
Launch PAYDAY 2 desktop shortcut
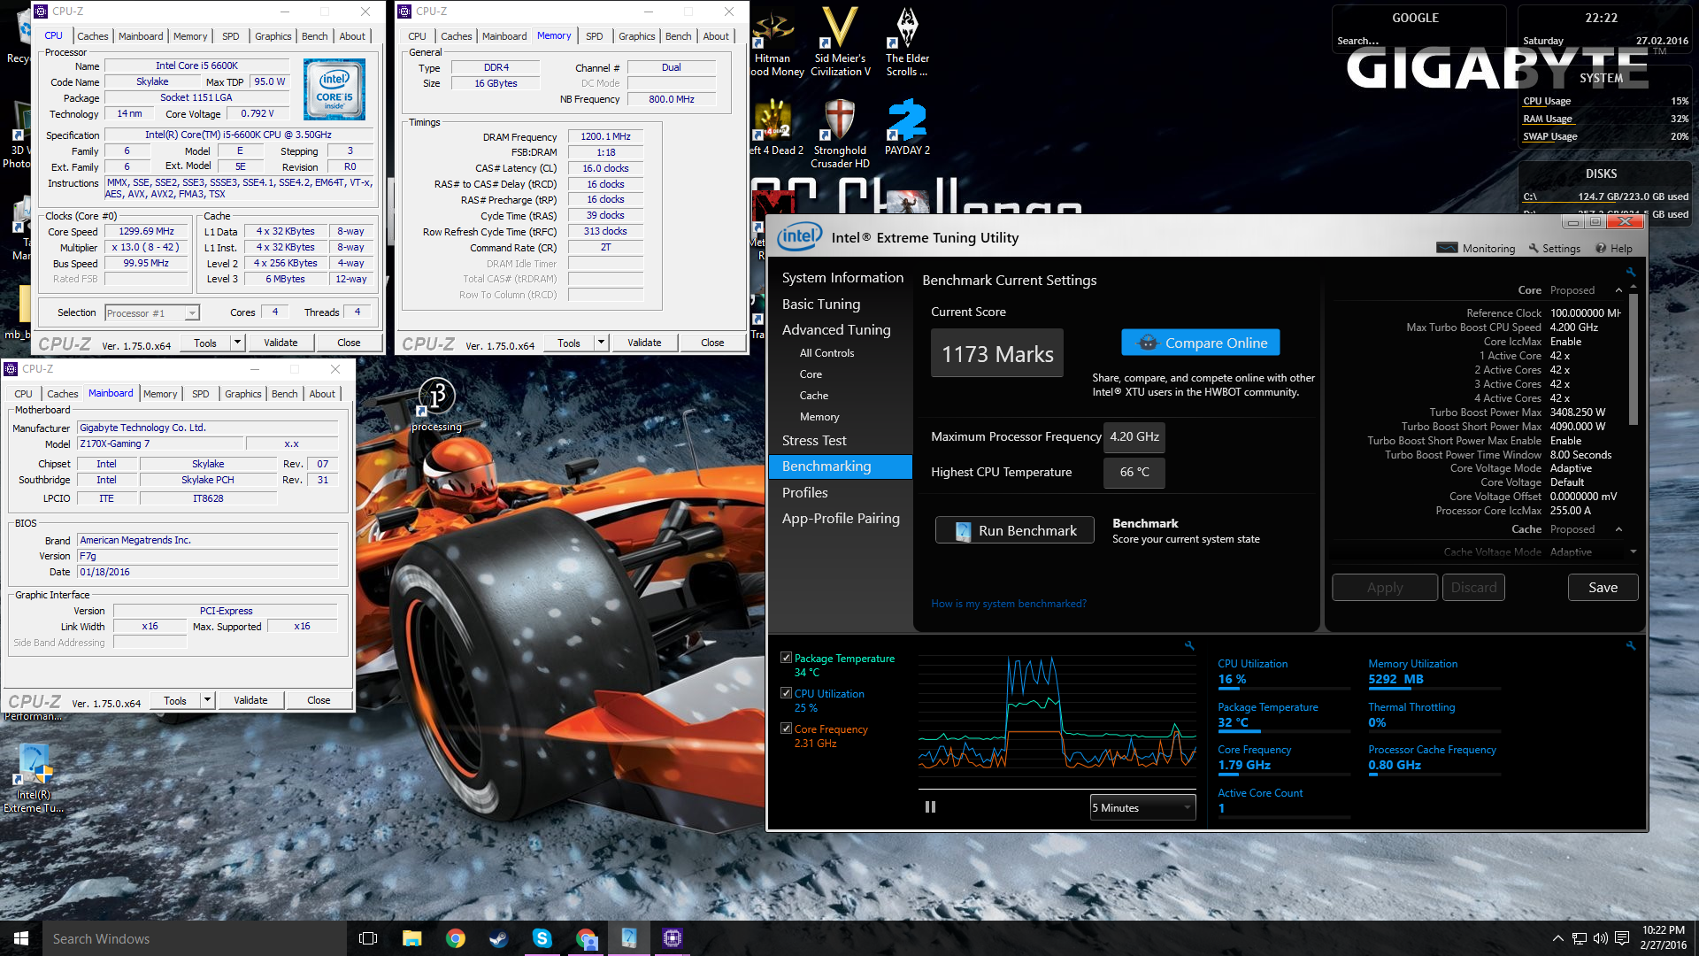(907, 128)
